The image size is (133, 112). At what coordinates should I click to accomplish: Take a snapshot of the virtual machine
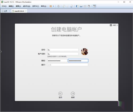click(x=64, y=6)
